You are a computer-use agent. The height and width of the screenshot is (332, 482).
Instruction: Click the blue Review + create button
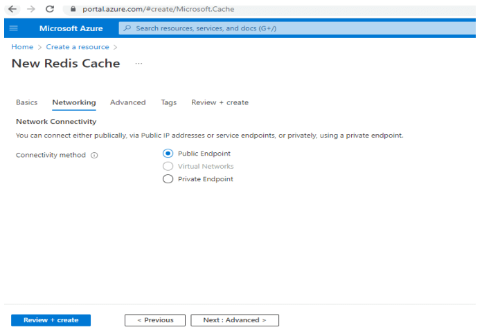pyautogui.click(x=51, y=320)
